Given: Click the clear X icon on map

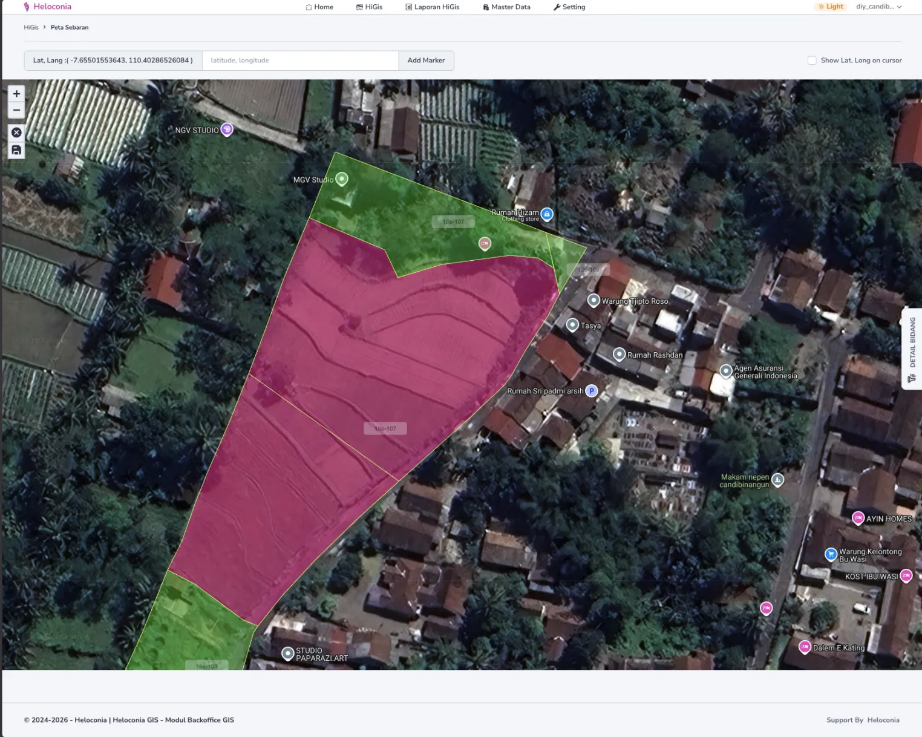Looking at the screenshot, I should [x=16, y=133].
